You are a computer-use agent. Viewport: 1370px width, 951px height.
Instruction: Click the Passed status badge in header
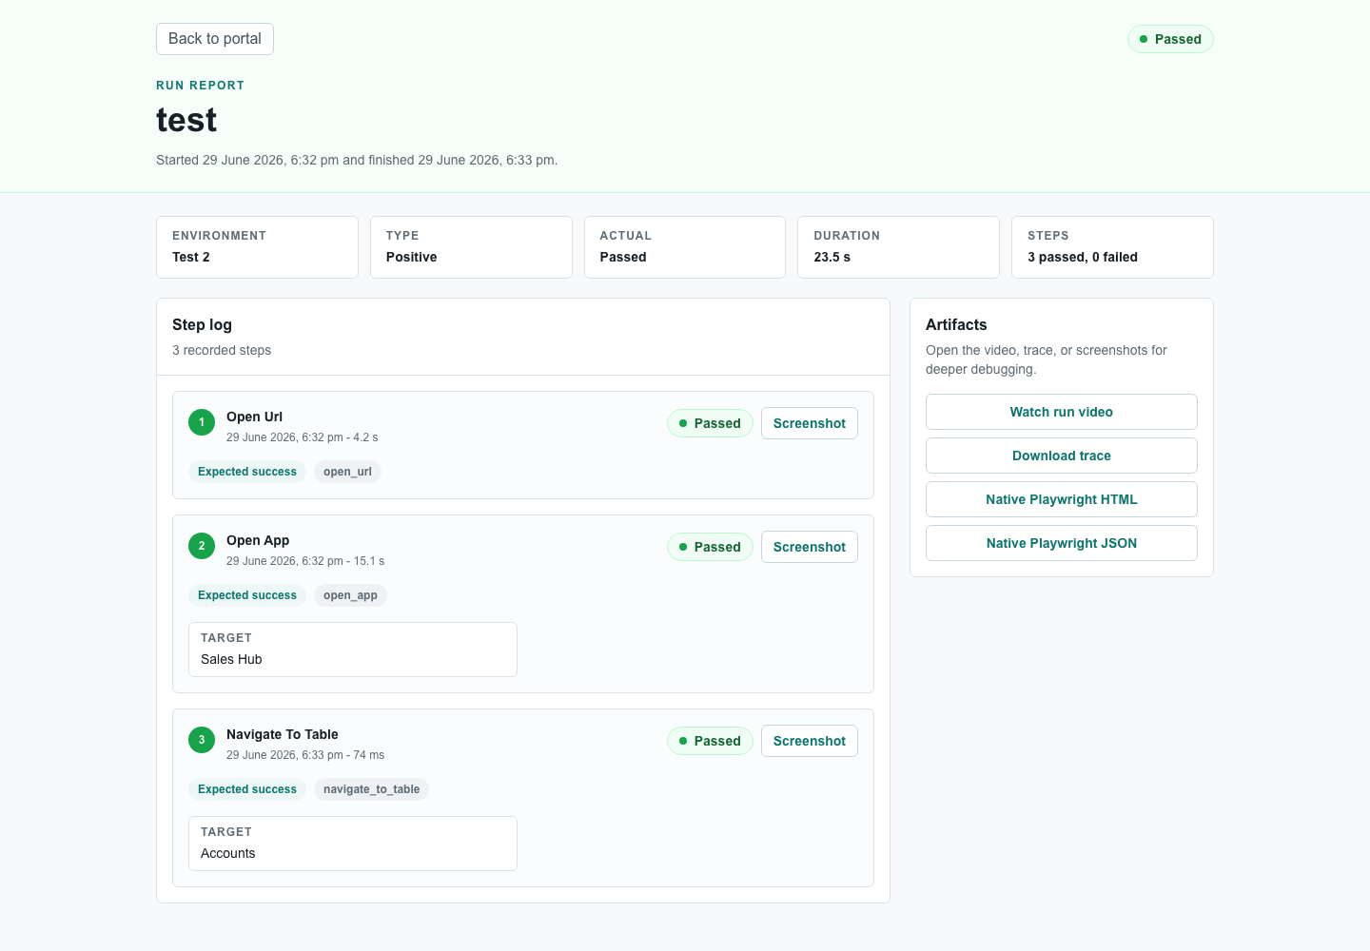pyautogui.click(x=1170, y=39)
